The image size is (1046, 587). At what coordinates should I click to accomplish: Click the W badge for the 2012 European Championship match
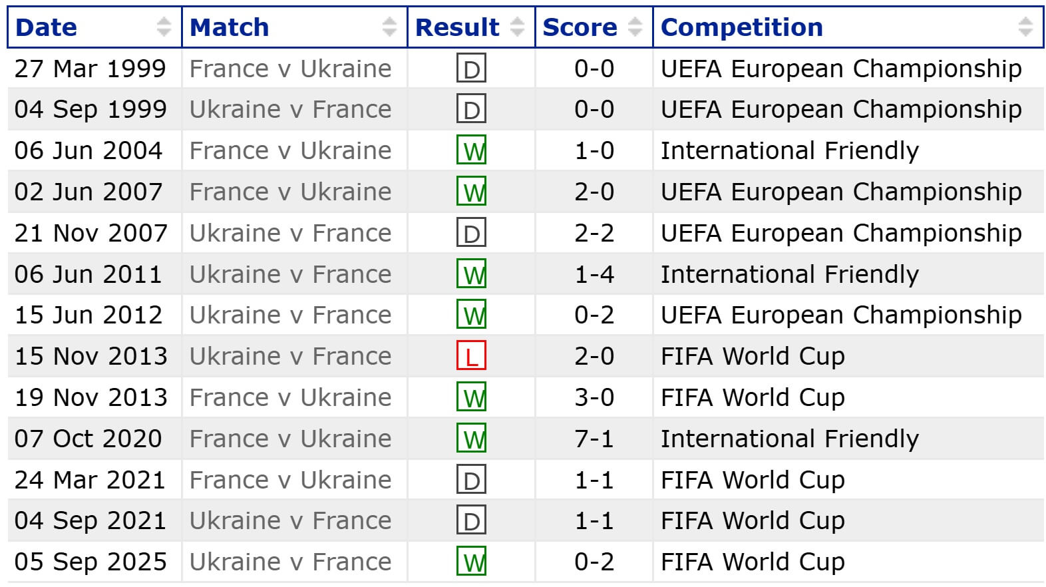pyautogui.click(x=470, y=315)
